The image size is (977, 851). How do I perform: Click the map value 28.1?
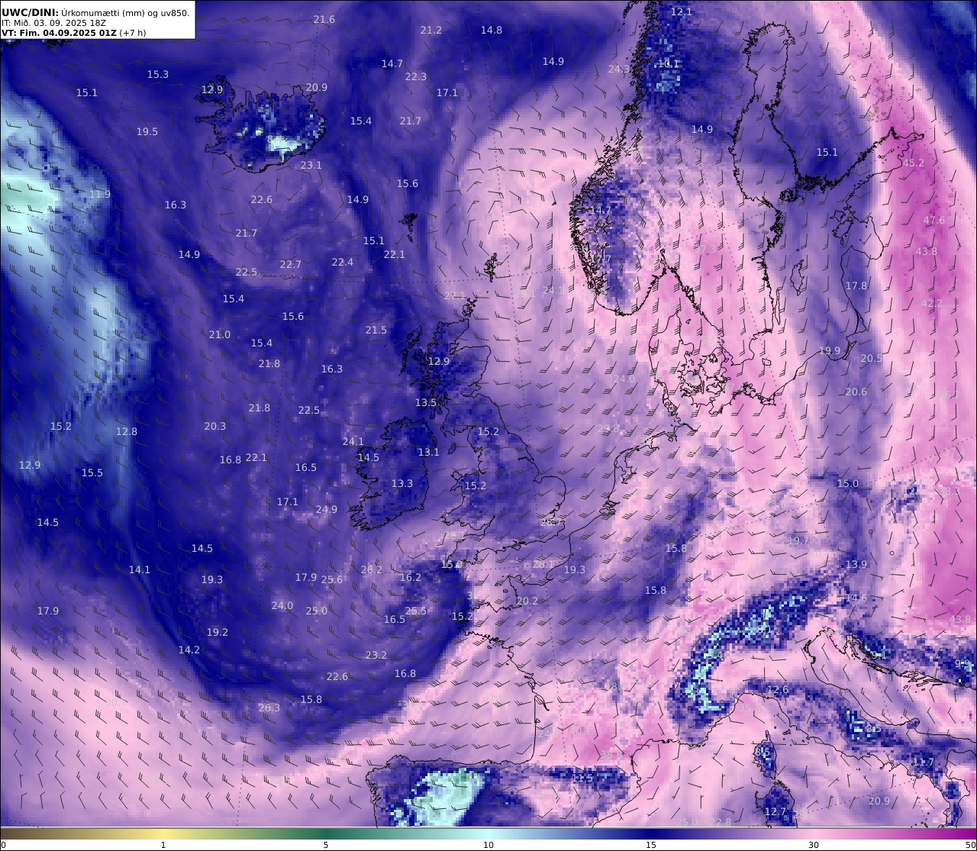click(x=543, y=564)
